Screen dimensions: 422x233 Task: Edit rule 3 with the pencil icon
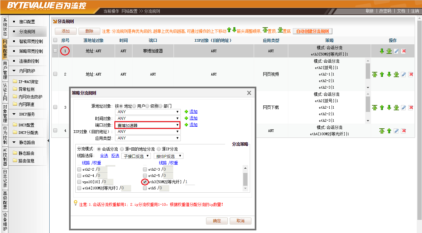pyautogui.click(x=404, y=108)
